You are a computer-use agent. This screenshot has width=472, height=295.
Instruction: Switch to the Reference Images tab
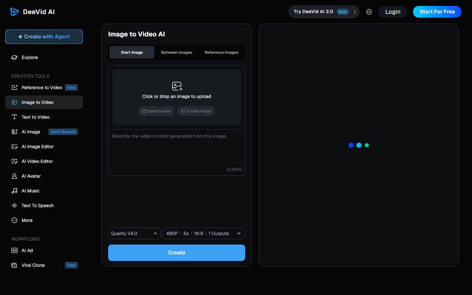[x=222, y=52]
